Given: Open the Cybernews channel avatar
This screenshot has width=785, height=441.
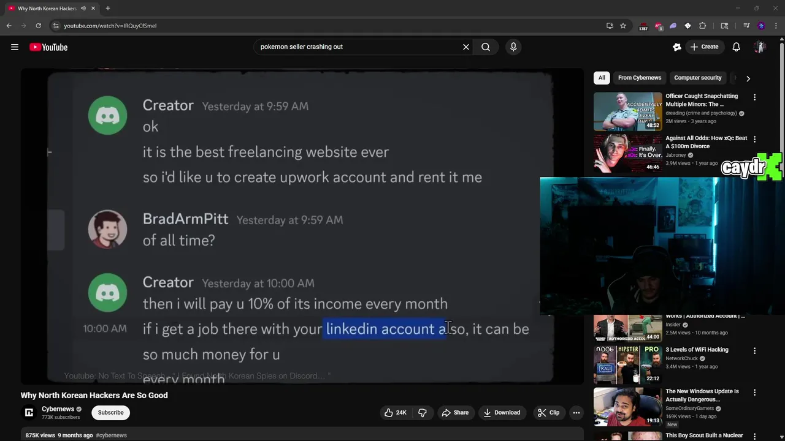Looking at the screenshot, I should tap(29, 413).
